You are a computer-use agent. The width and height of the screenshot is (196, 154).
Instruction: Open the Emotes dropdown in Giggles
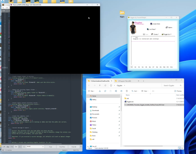(x=155, y=34)
